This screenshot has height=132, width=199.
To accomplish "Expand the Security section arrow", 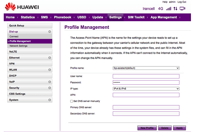I will click(50, 88).
